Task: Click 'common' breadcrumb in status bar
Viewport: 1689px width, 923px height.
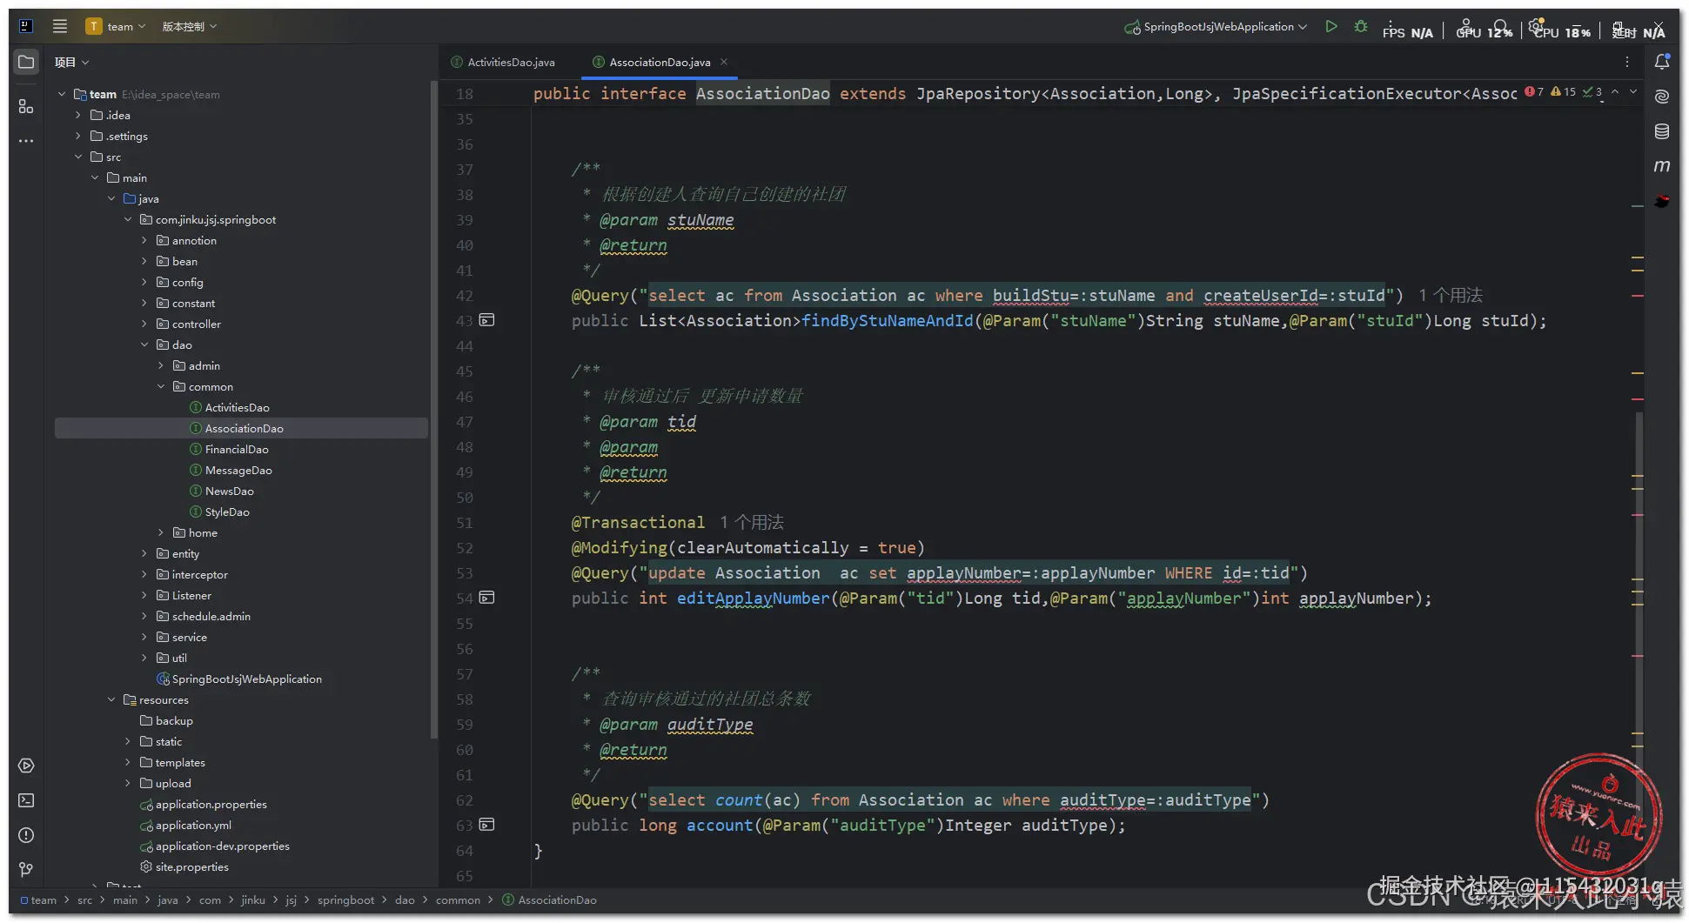Action: [458, 900]
